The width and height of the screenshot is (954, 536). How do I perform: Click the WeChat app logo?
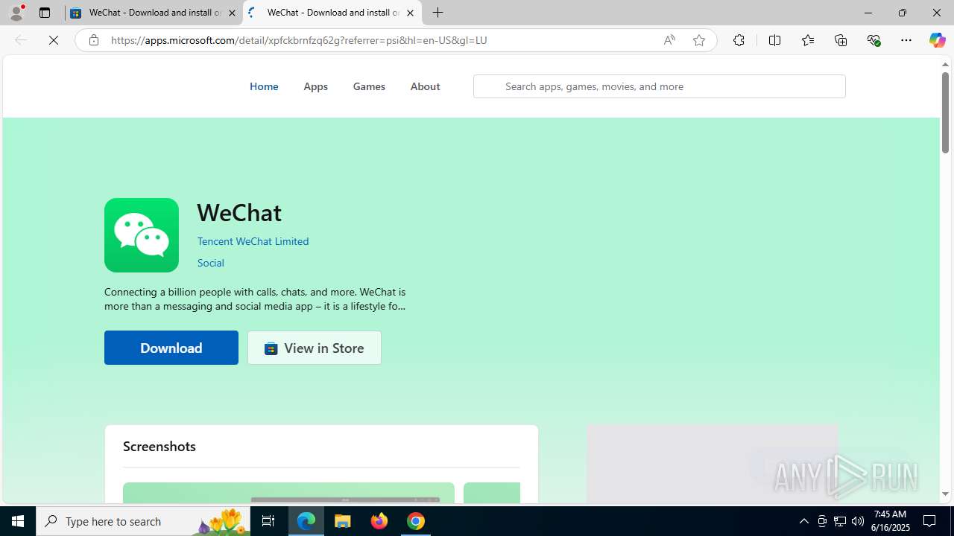142,235
